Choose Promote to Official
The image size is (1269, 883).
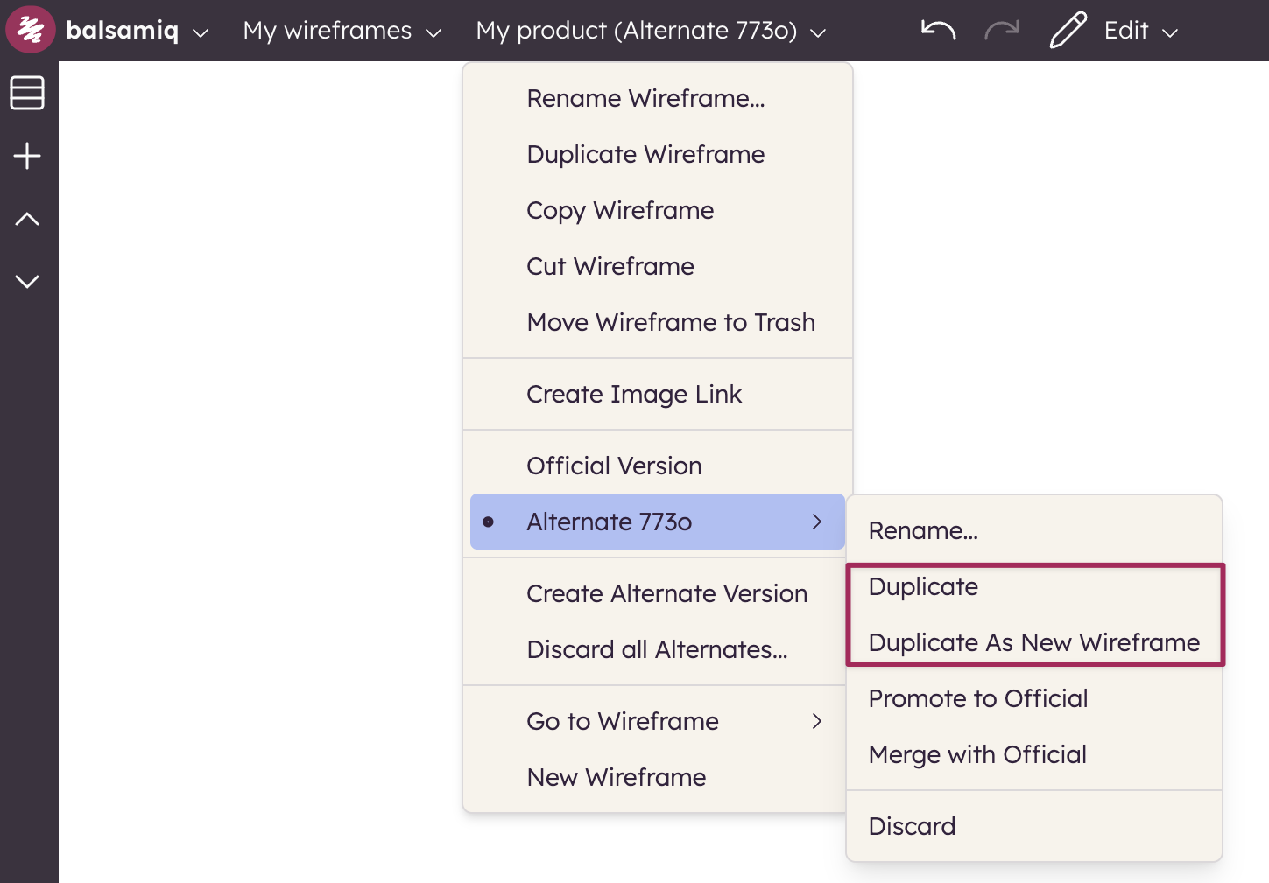click(1034, 698)
